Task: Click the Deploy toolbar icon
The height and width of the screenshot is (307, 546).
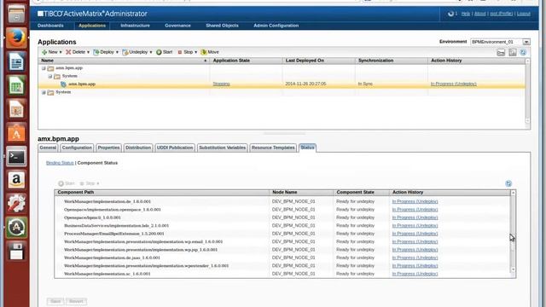Action: click(x=96, y=52)
